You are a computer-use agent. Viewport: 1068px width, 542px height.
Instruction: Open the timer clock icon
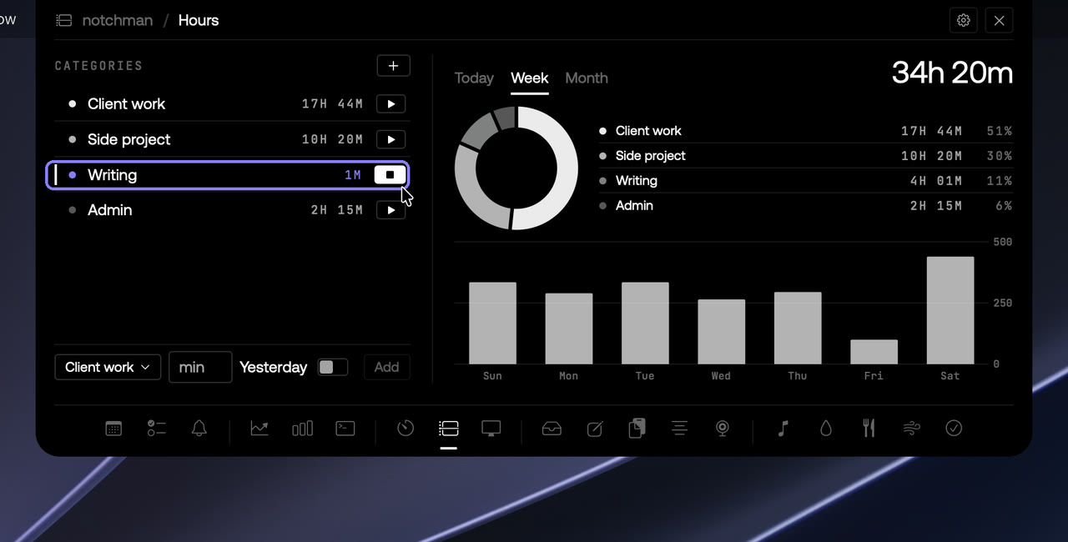(x=406, y=429)
